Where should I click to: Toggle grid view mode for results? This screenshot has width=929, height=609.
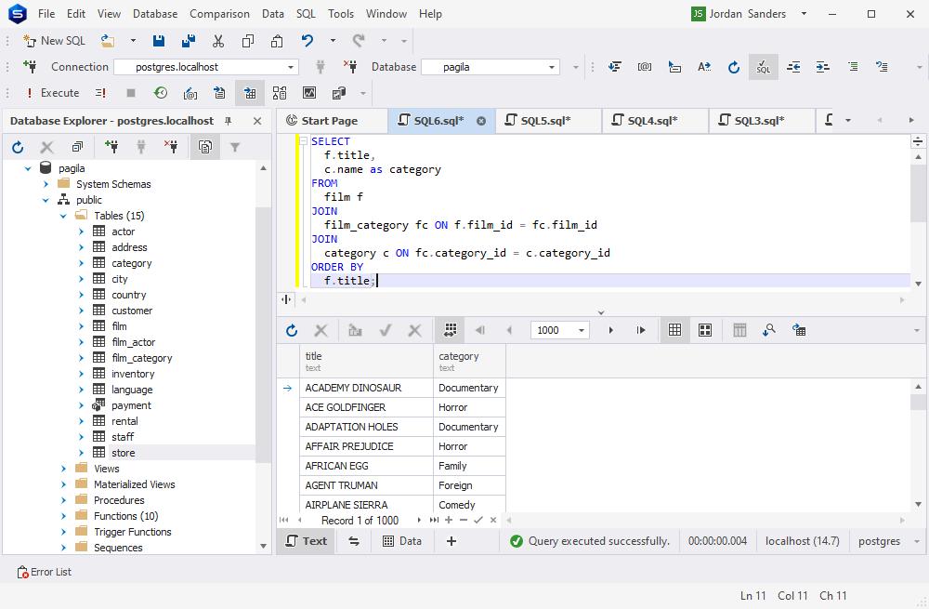coord(674,330)
